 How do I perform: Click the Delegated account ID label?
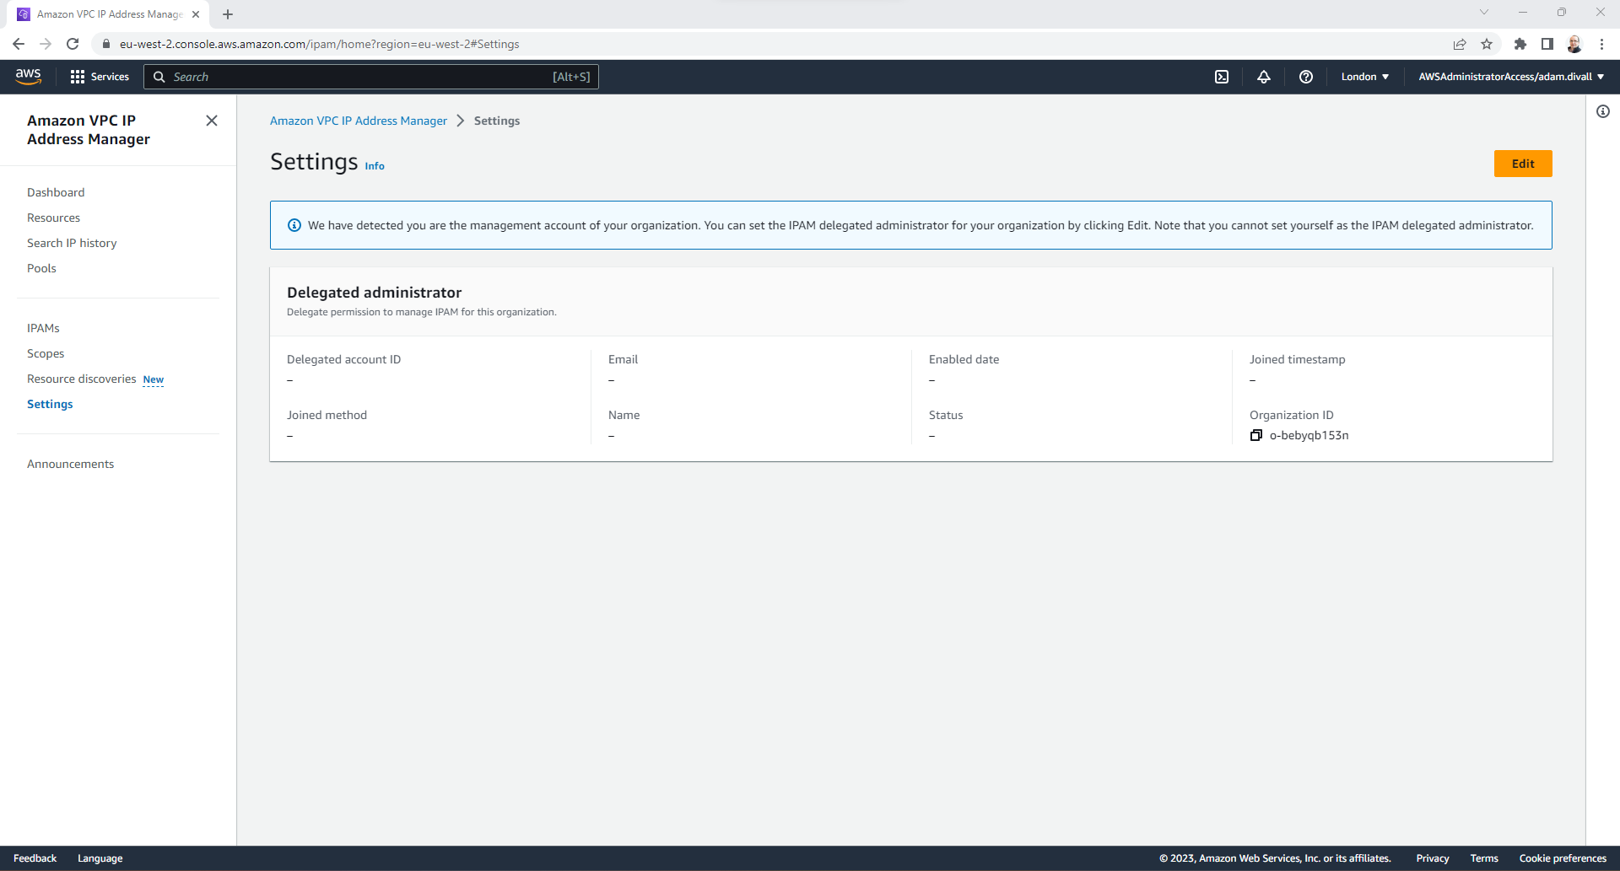[x=343, y=359]
